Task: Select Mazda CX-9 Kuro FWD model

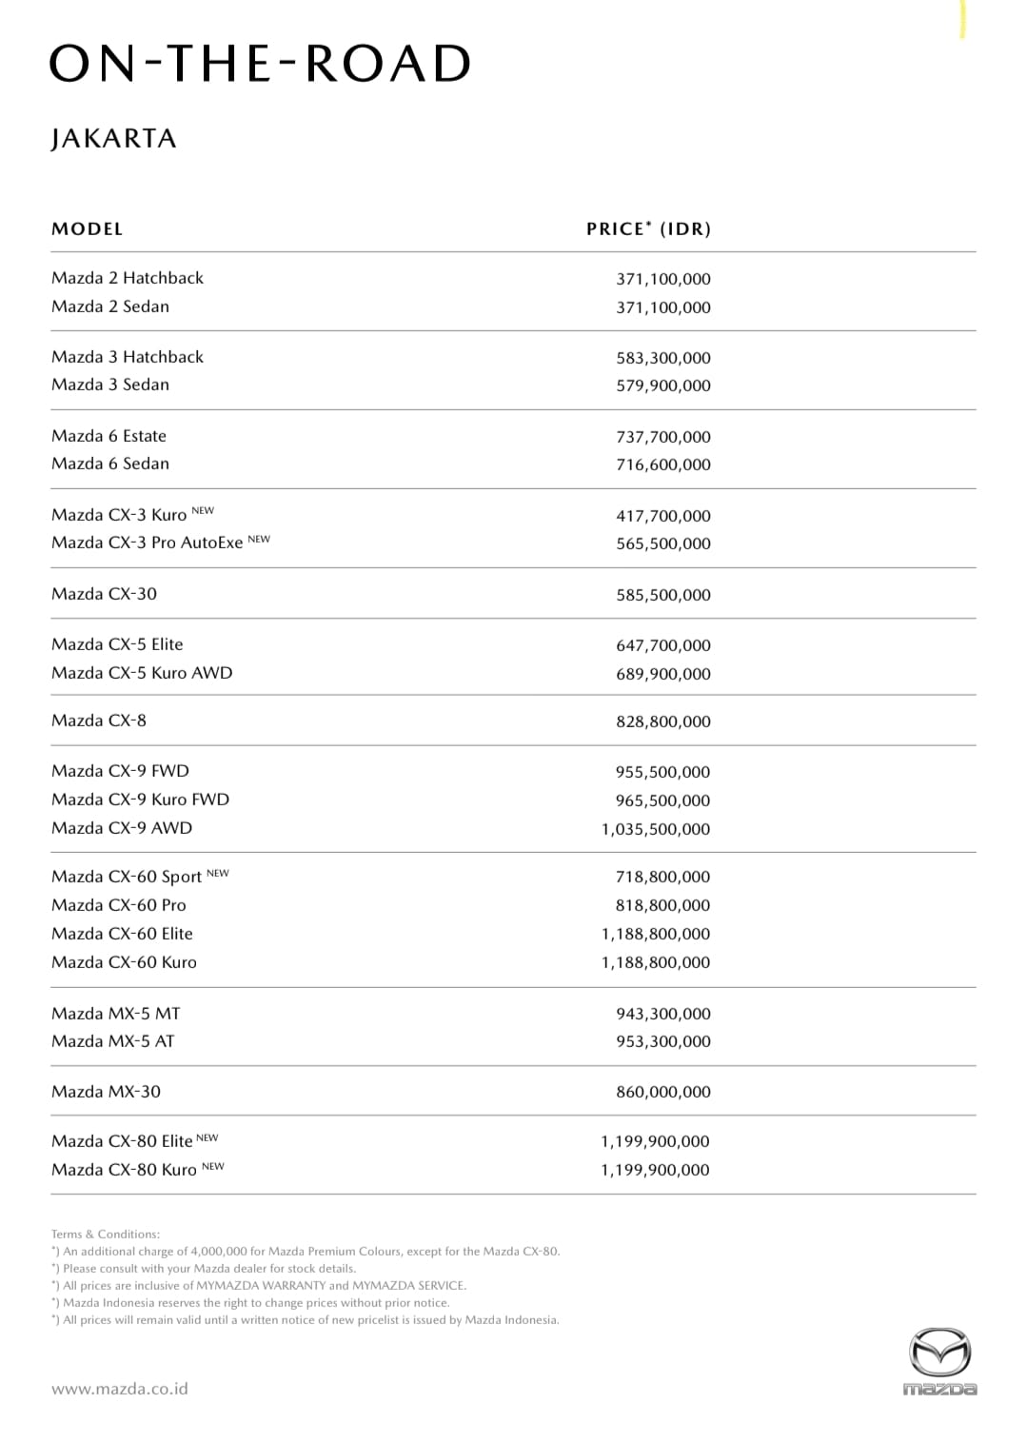Action: point(140,800)
